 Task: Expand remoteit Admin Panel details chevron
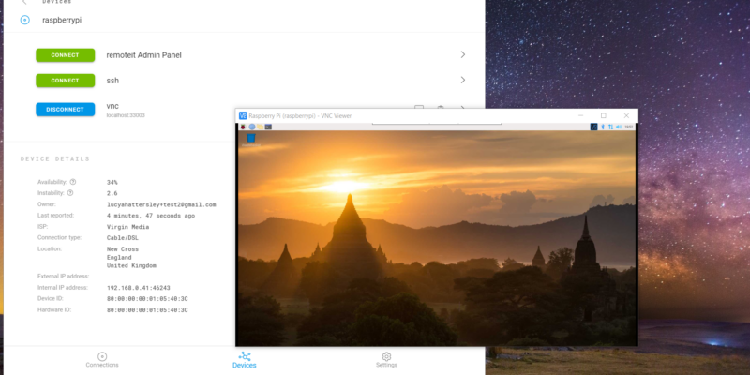coord(463,54)
